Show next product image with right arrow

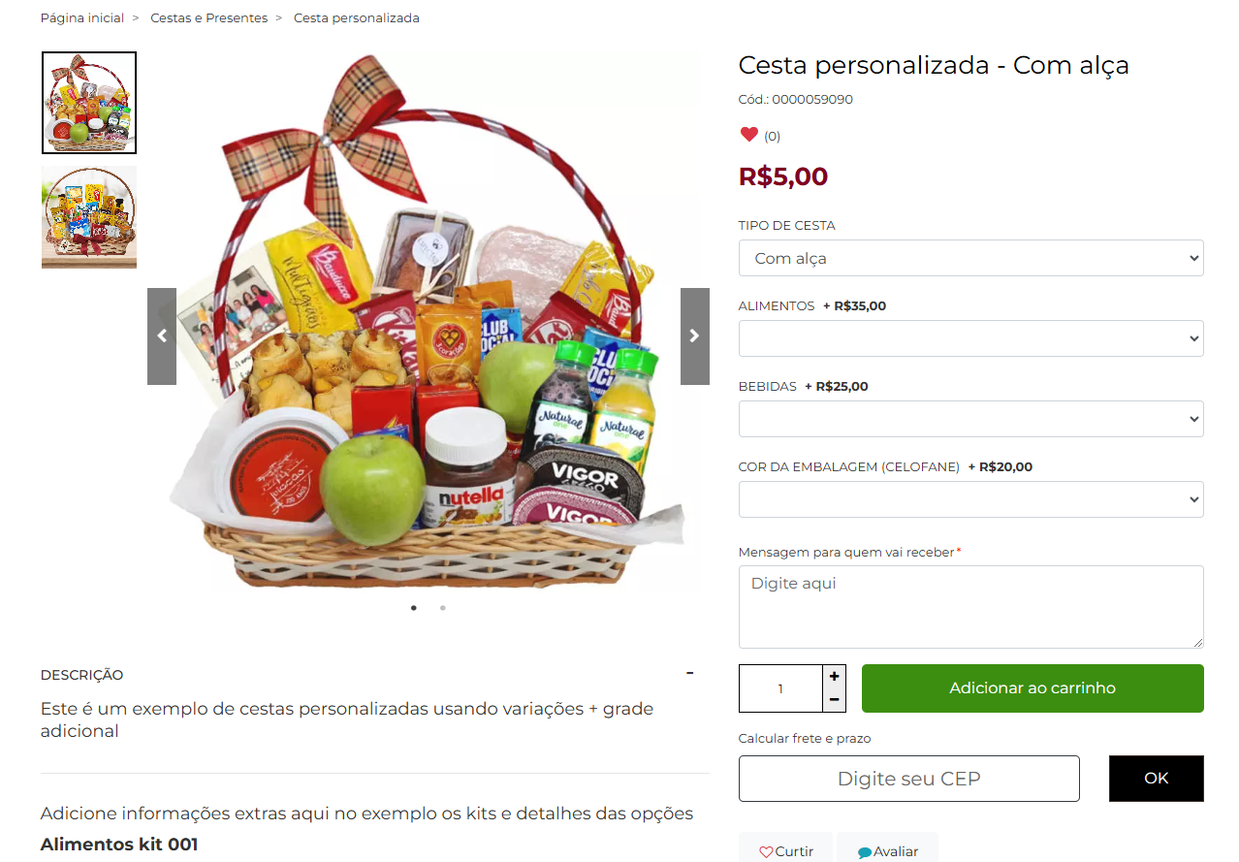tap(695, 336)
